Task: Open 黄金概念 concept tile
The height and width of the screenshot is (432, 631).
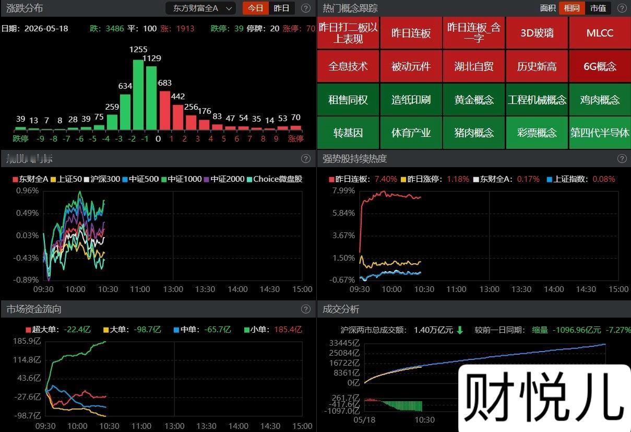Action: [474, 100]
